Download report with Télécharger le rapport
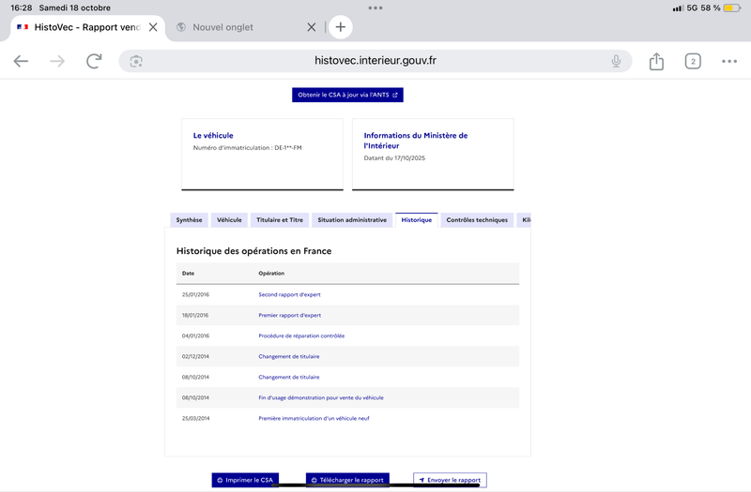 [347, 480]
